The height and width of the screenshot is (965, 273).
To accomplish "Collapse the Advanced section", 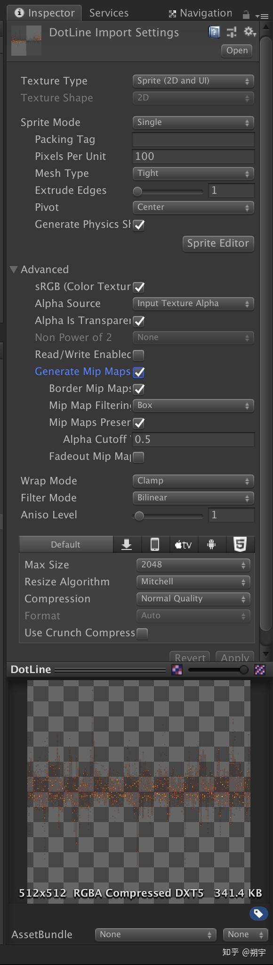I will pos(14,269).
